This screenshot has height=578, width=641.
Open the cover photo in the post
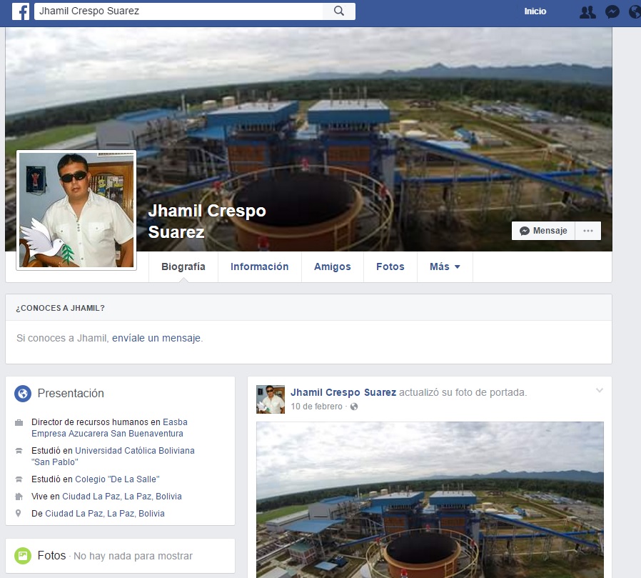[430, 500]
